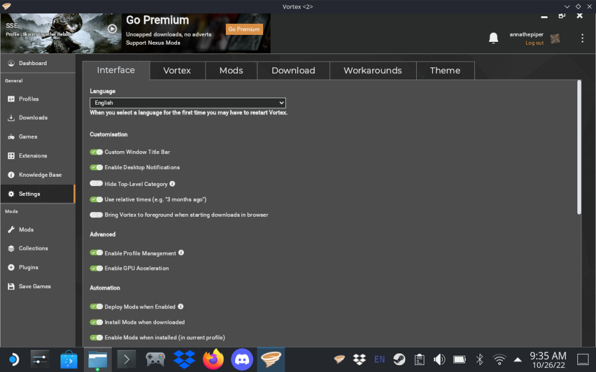Image resolution: width=596 pixels, height=372 pixels.
Task: Open the notifications bell icon
Action: click(x=494, y=38)
